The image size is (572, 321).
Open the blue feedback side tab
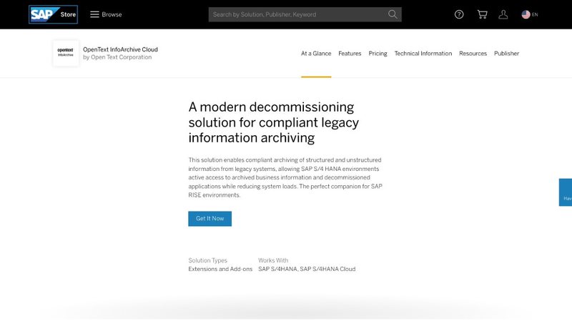pos(566,192)
